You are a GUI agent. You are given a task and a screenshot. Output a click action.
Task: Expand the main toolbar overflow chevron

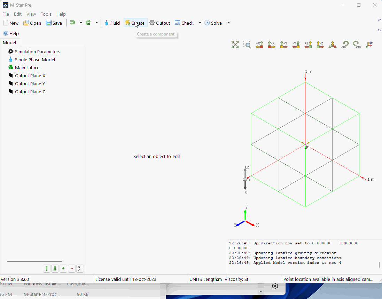coord(379,20)
